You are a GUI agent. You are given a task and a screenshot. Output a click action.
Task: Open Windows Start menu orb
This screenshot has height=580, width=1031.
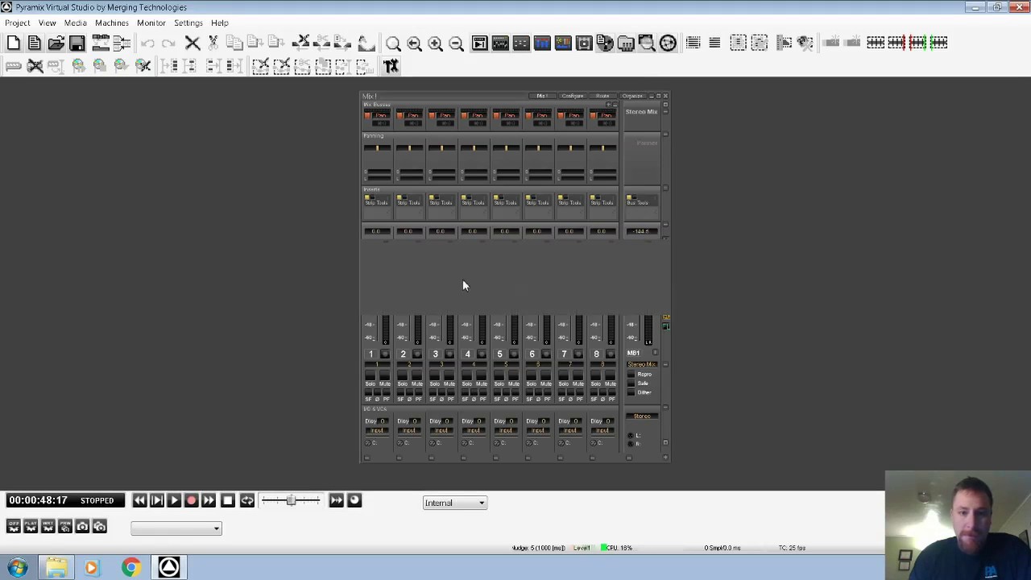click(18, 568)
